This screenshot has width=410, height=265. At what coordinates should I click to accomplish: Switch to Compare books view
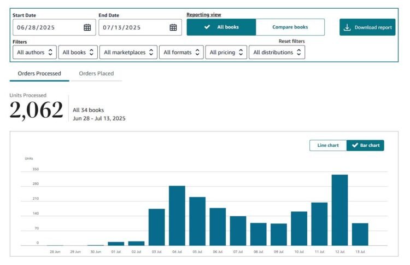pyautogui.click(x=290, y=27)
